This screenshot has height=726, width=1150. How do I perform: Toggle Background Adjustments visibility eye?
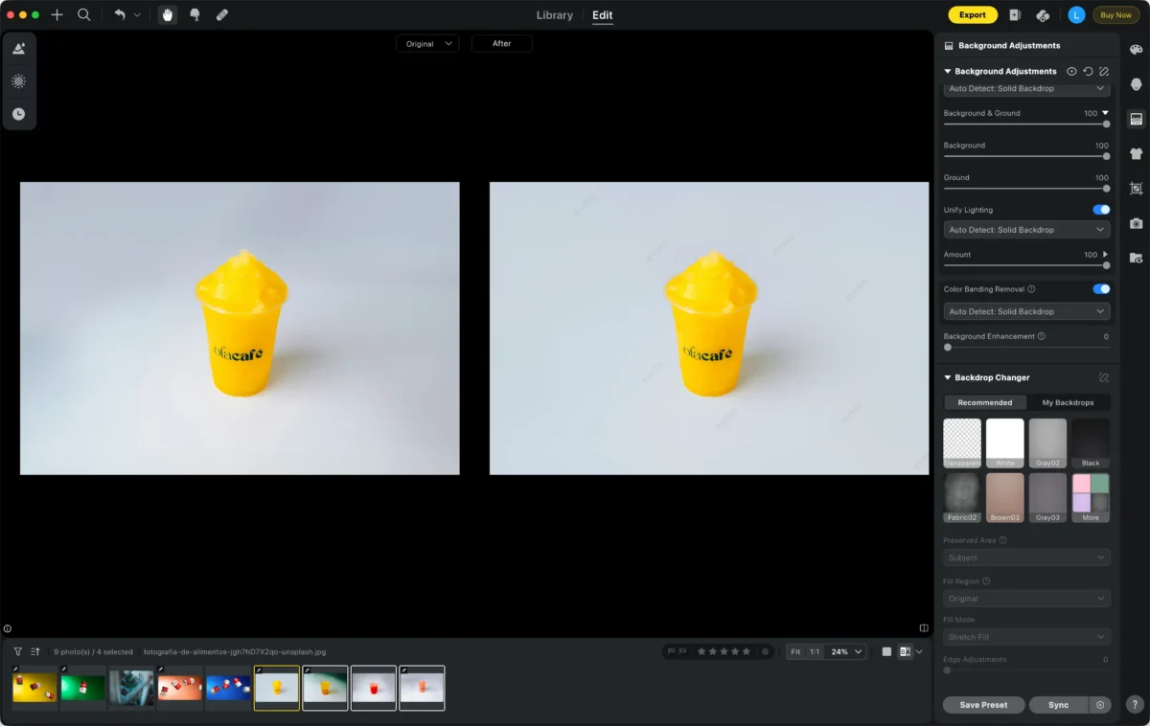point(1071,71)
